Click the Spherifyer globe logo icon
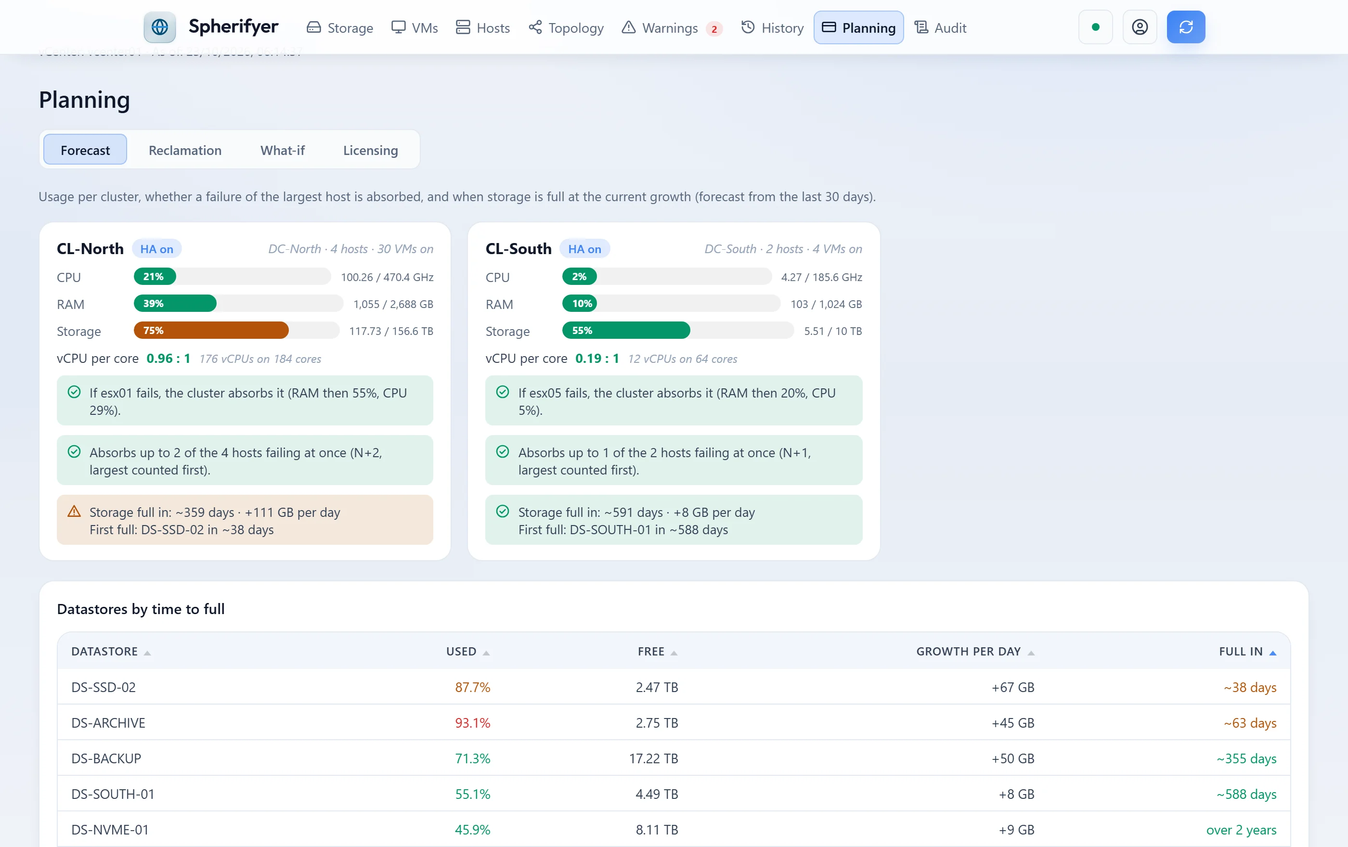1348x847 pixels. 159,27
